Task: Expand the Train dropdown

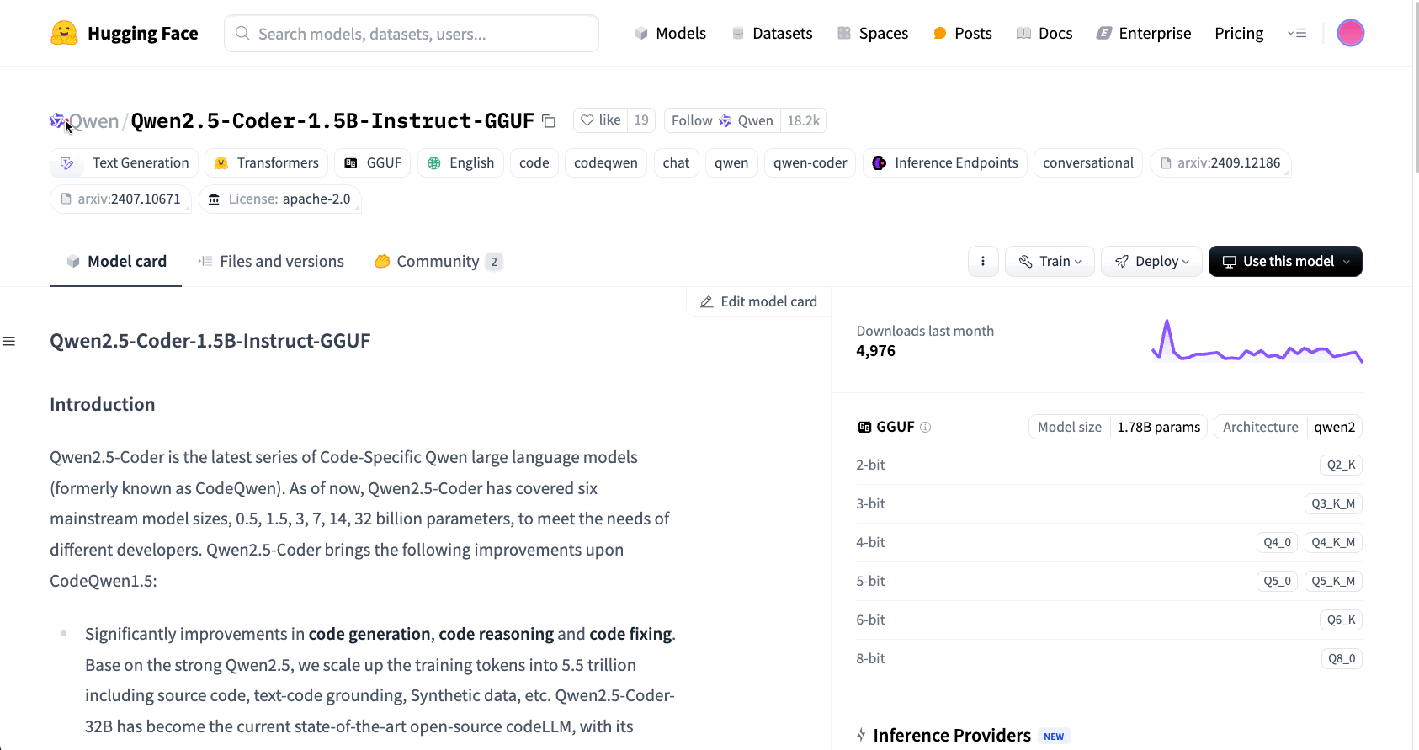Action: coord(1050,261)
